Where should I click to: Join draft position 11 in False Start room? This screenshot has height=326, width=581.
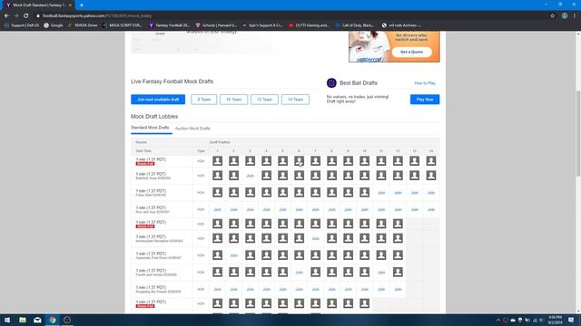click(381, 193)
